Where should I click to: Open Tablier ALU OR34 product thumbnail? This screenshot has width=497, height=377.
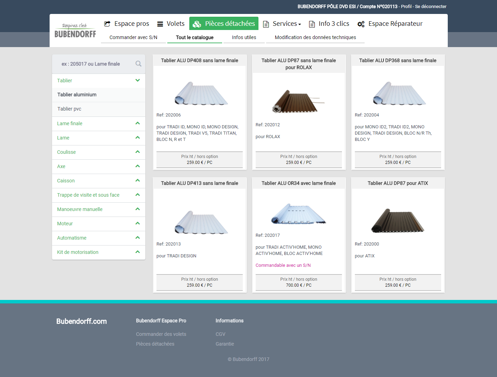299,214
